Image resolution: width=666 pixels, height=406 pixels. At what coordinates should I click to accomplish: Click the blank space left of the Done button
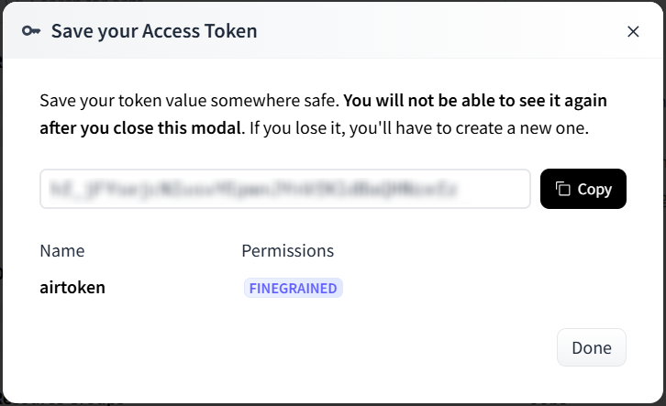tap(367, 347)
